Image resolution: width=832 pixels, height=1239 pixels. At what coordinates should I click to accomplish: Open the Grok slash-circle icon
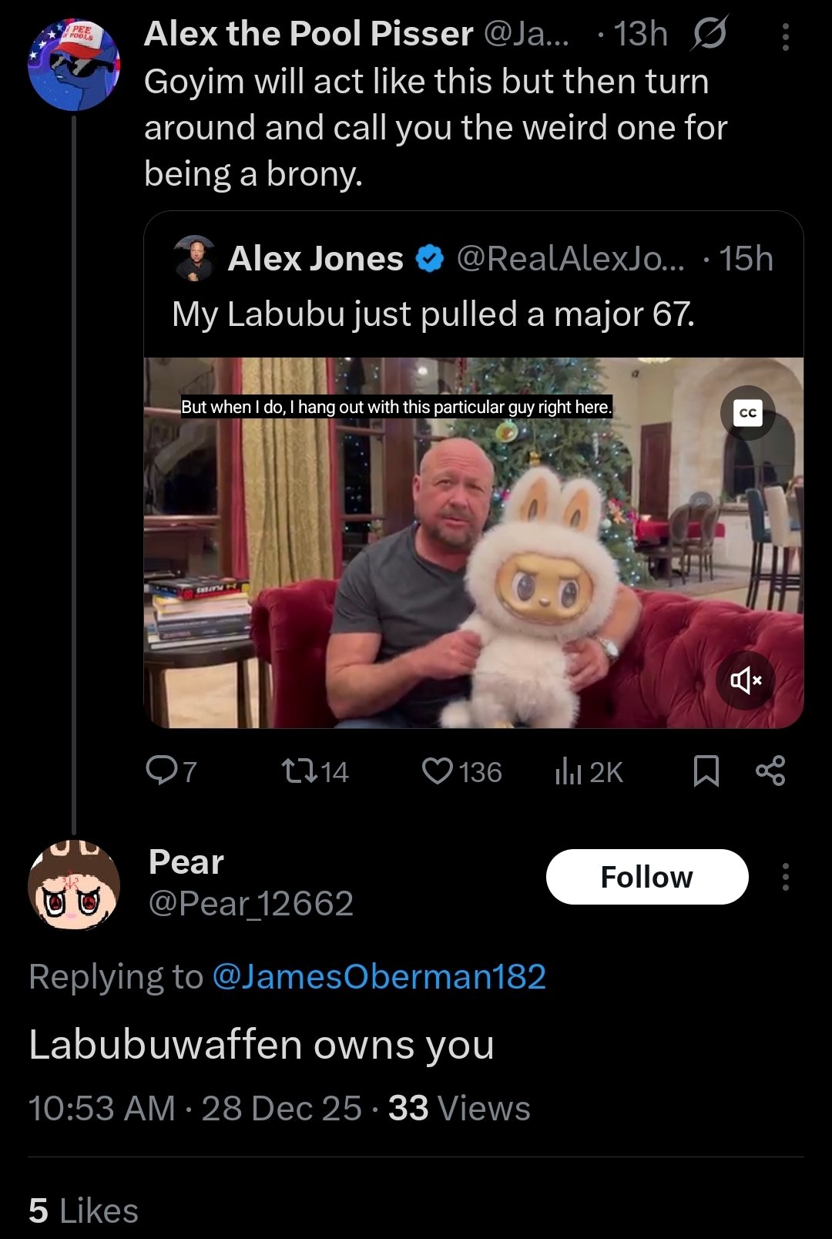[x=709, y=35]
